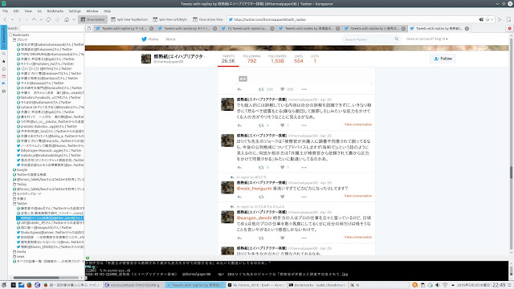This screenshot has width=514, height=289.
Task: Open the Following 792 stat
Action: pyautogui.click(x=251, y=59)
